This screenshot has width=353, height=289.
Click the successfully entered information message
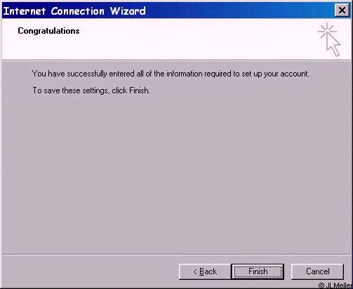click(171, 74)
